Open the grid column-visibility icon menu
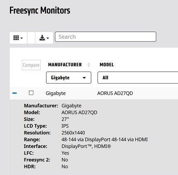The width and height of the screenshot is (178, 175). 18,38
